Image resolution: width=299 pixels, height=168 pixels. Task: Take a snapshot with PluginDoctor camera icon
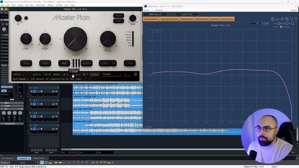point(286,19)
